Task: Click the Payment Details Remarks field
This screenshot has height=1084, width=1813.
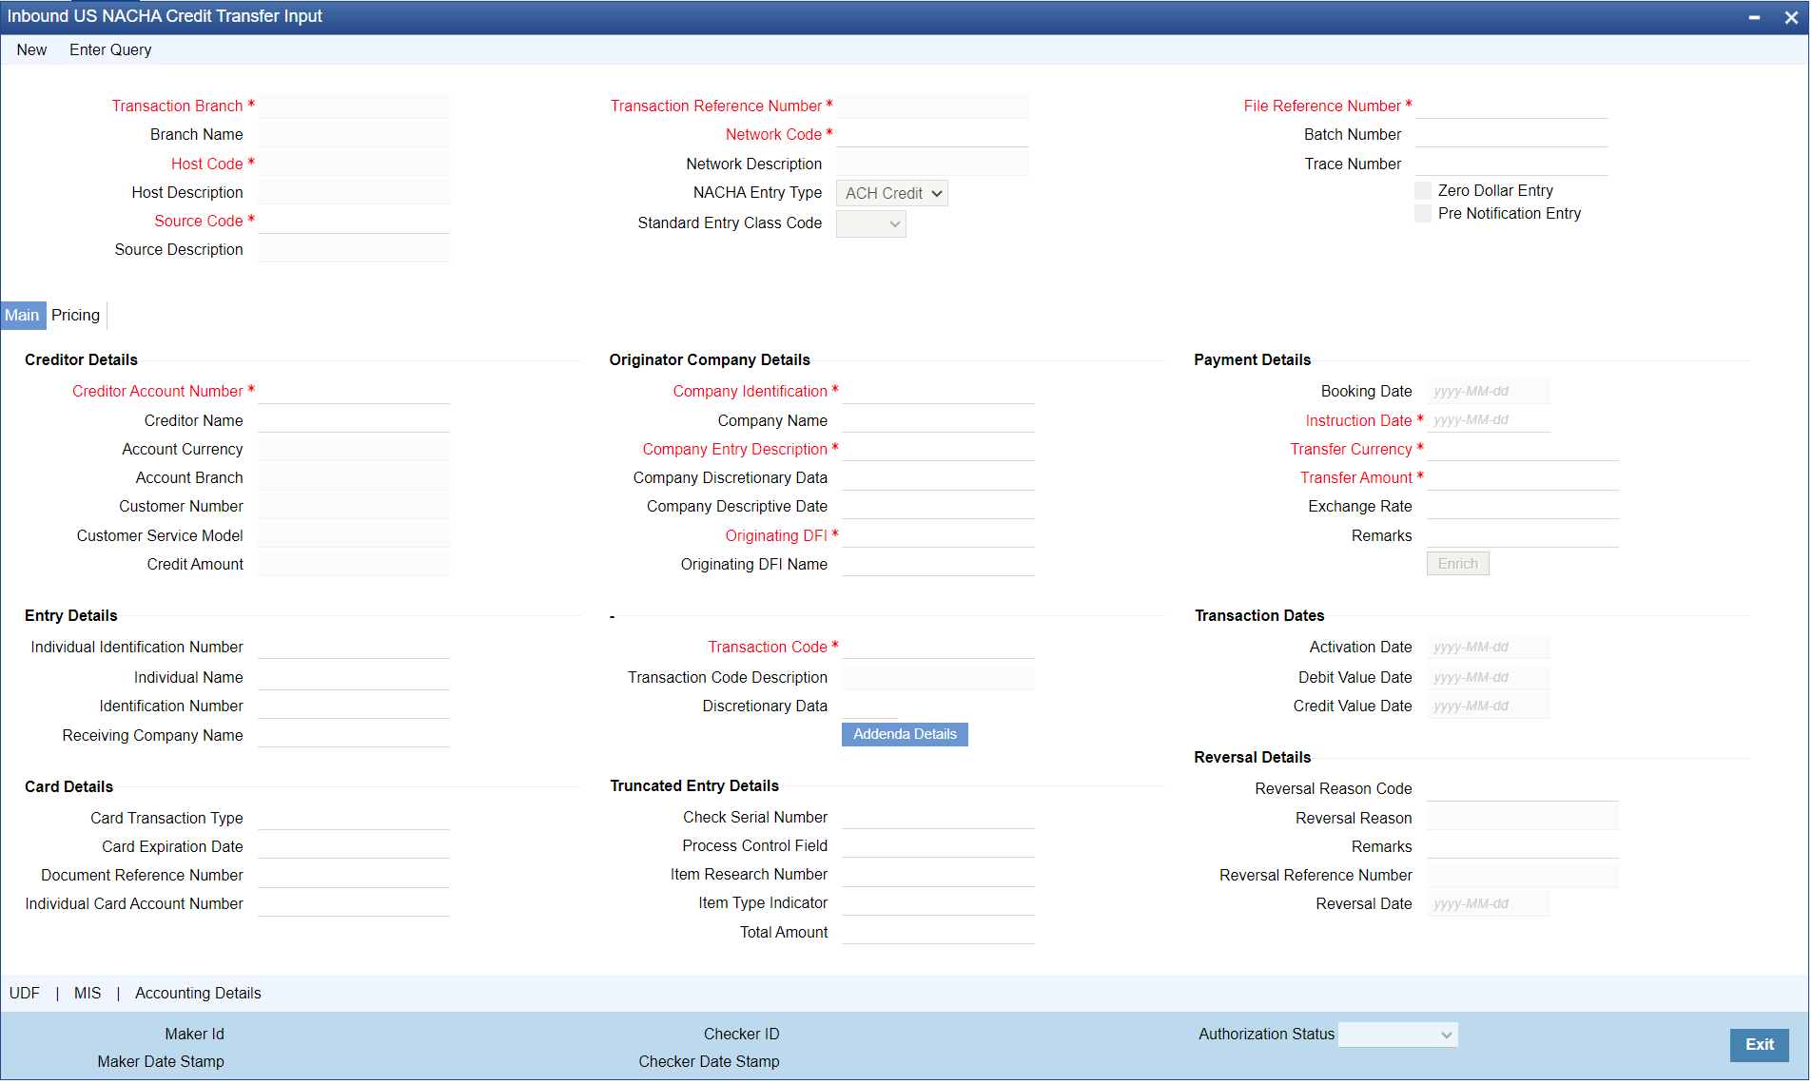Action: (1523, 536)
